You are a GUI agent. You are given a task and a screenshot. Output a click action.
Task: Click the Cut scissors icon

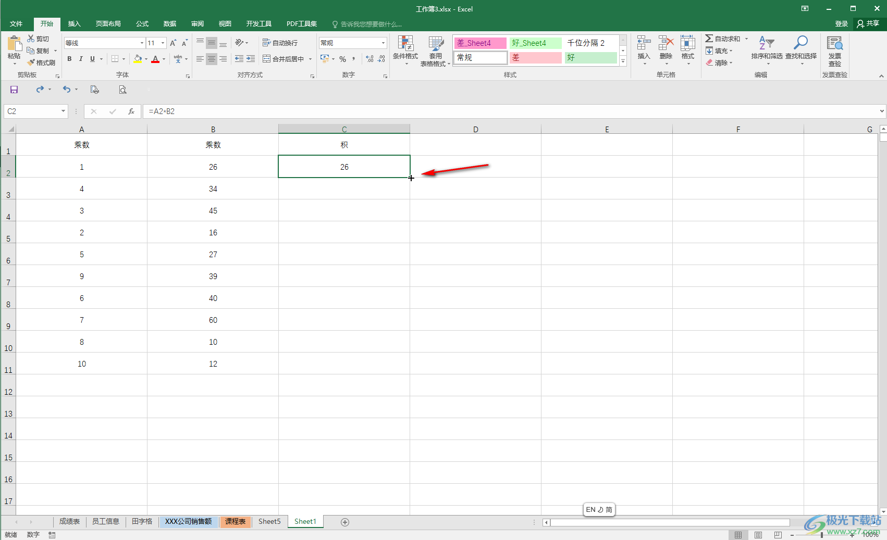click(x=31, y=39)
